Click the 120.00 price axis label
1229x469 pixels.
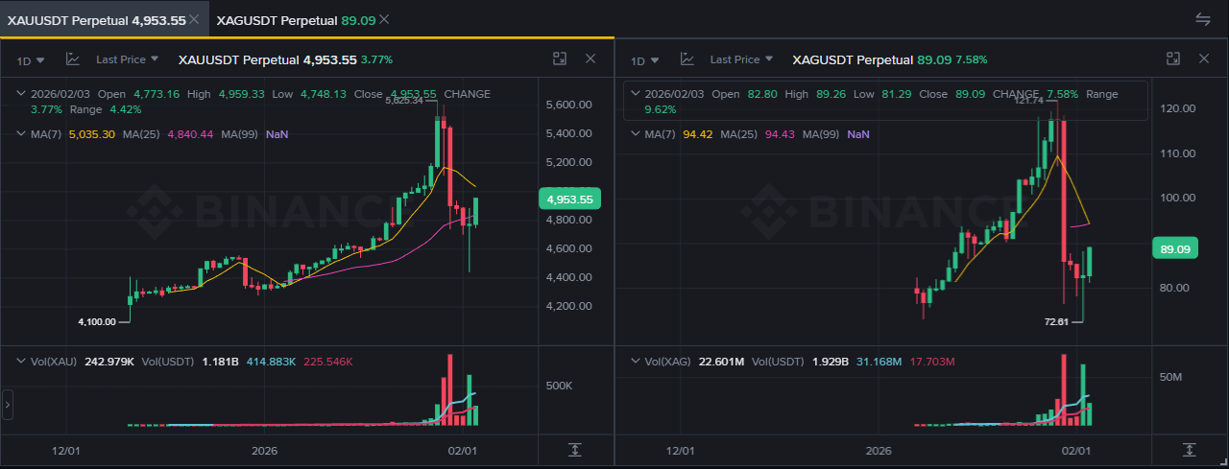tap(1177, 108)
